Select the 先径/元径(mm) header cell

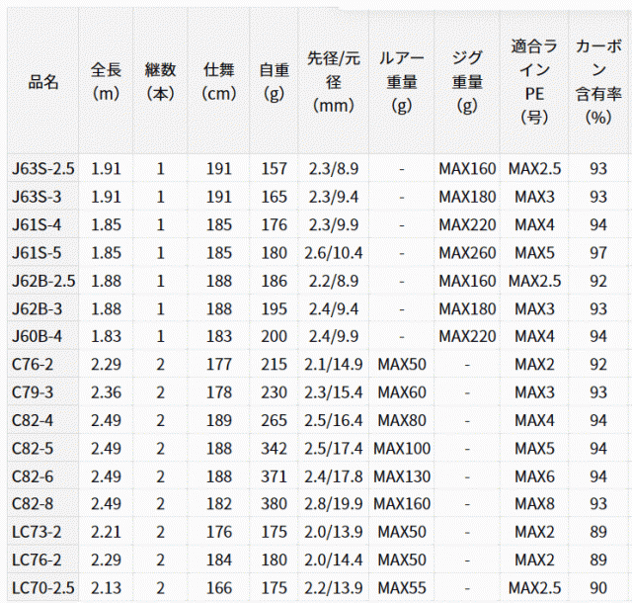[334, 81]
